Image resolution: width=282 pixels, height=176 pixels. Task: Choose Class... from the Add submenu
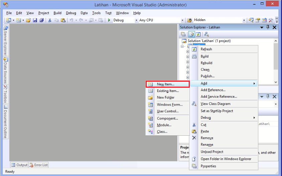pos(167,132)
